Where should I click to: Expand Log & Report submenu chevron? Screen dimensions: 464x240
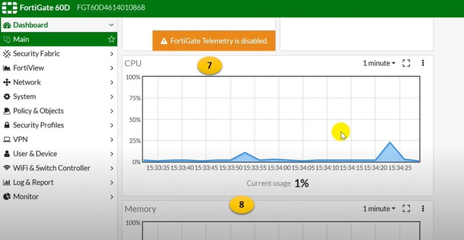111,182
